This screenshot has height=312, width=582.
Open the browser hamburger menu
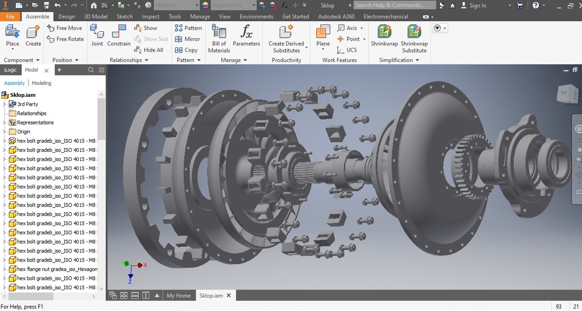(102, 70)
